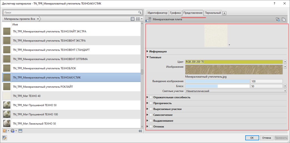The image size is (290, 143).
Task: Select TN_TPR_Мат ТЕХНО 40 row
Action: click(71, 96)
